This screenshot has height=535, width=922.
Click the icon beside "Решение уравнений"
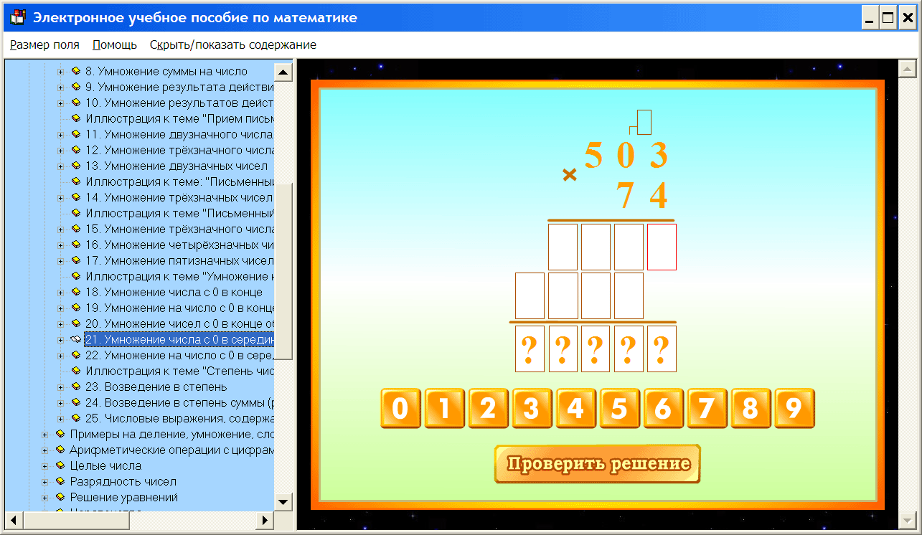point(60,497)
